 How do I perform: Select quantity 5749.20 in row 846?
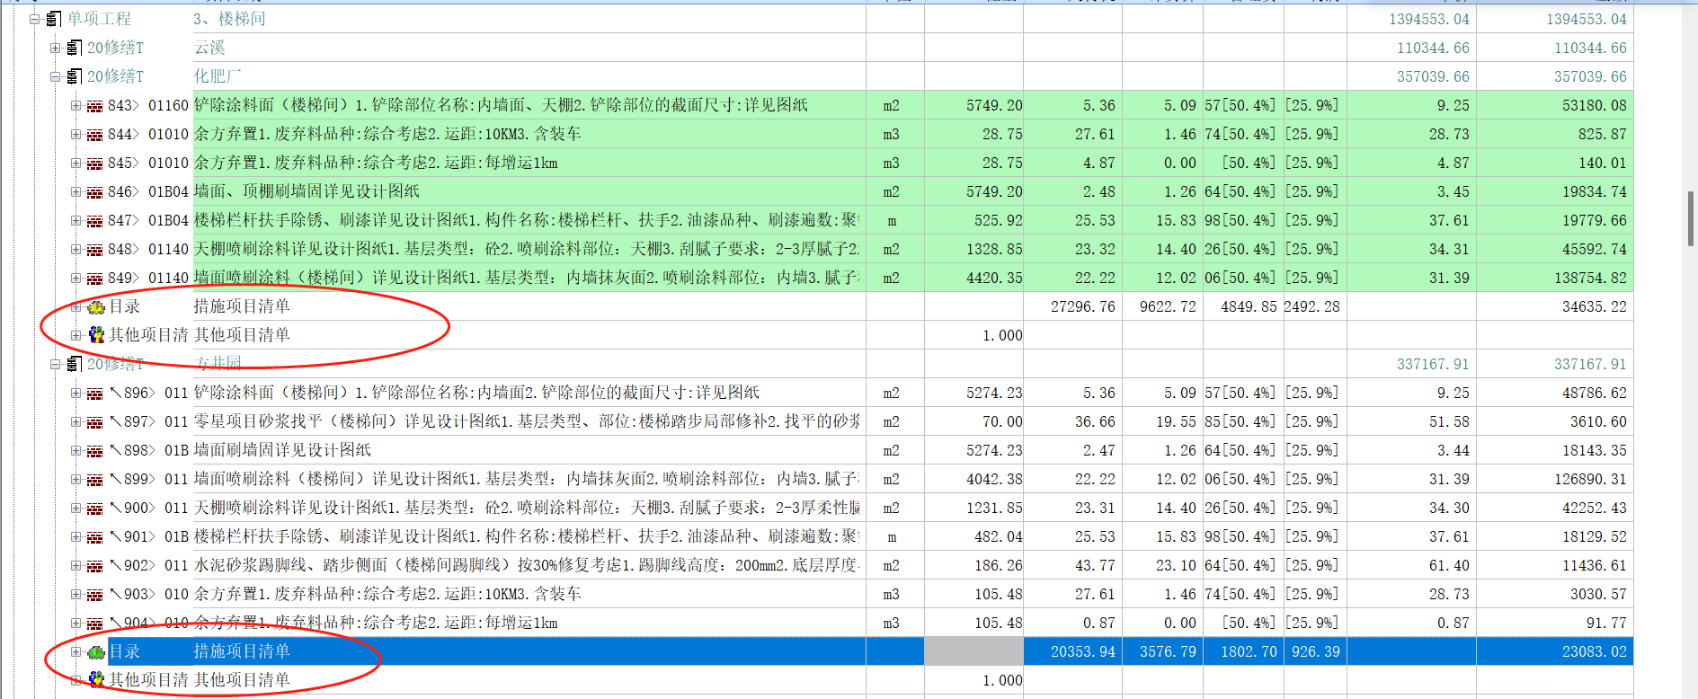point(994,191)
